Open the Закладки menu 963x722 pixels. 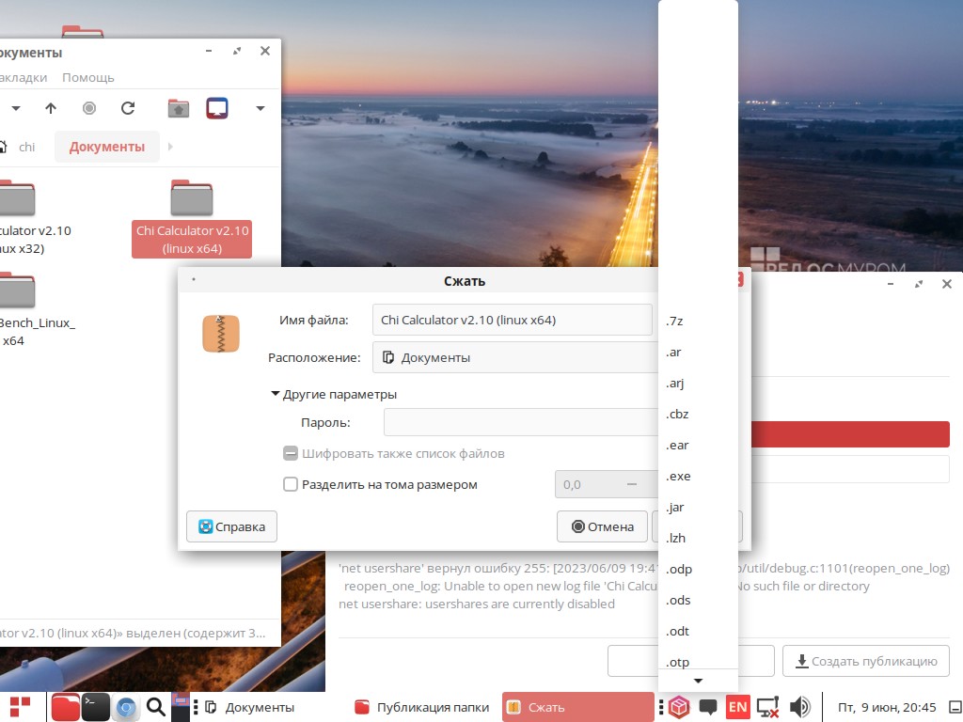pos(24,77)
